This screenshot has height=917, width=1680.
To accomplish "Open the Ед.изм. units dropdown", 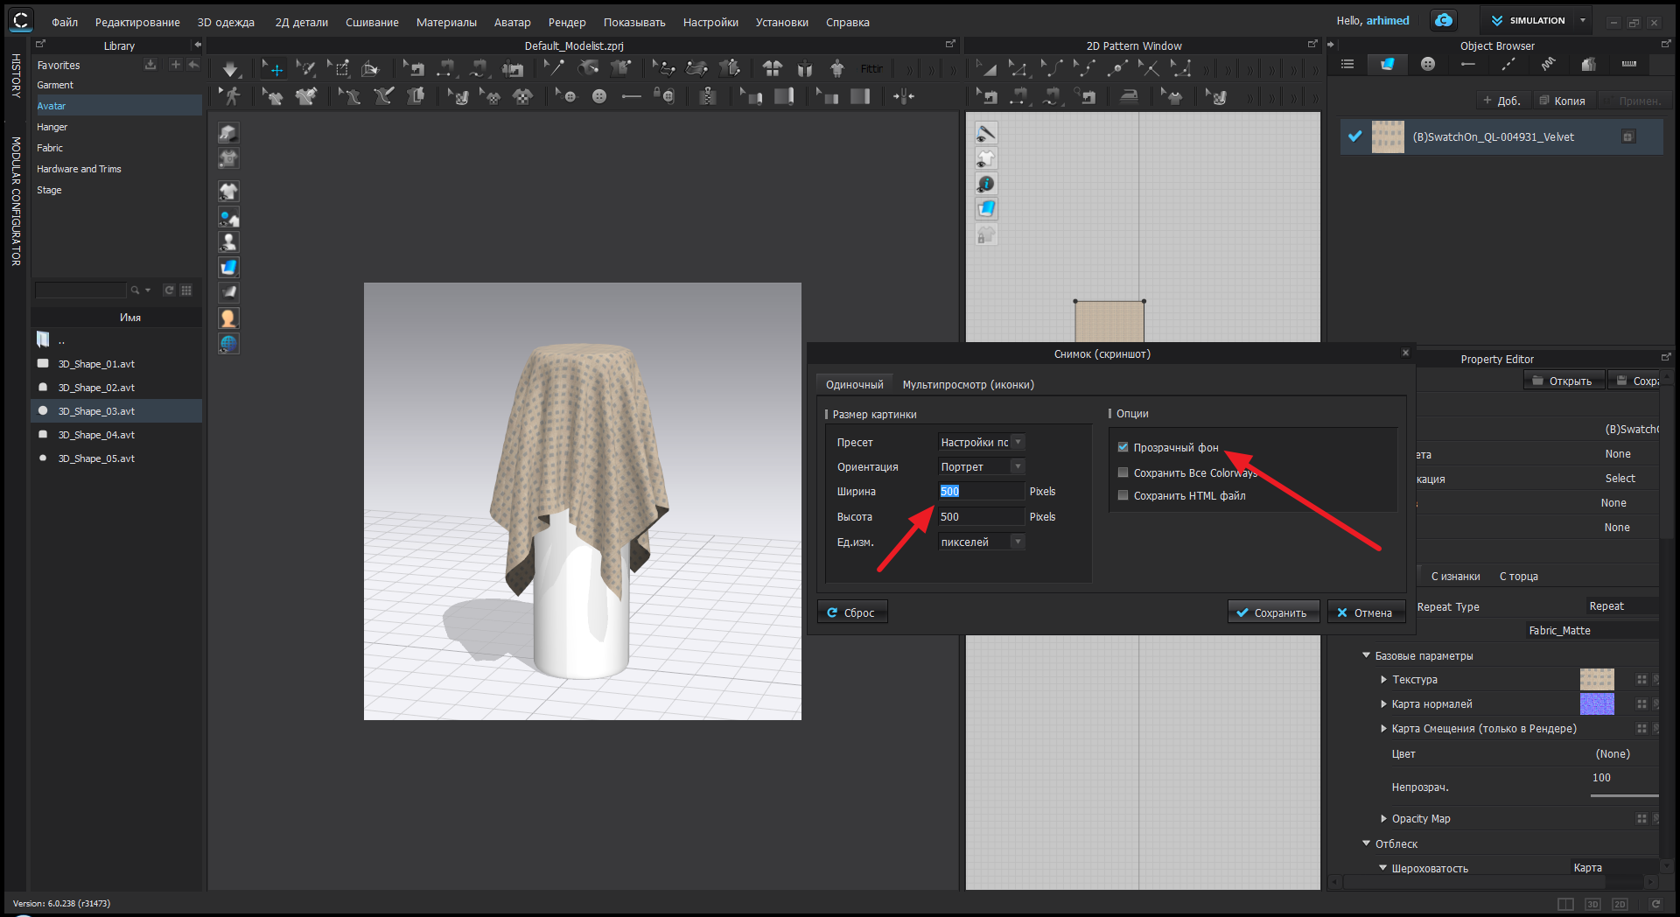I will [981, 542].
